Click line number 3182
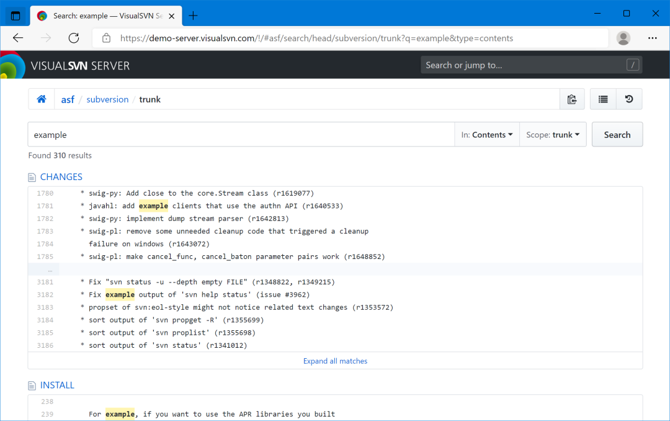This screenshot has height=421, width=670. [45, 295]
